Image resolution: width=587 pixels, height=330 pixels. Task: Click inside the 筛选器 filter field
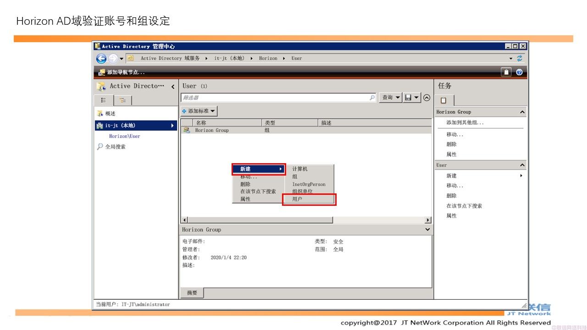click(275, 98)
